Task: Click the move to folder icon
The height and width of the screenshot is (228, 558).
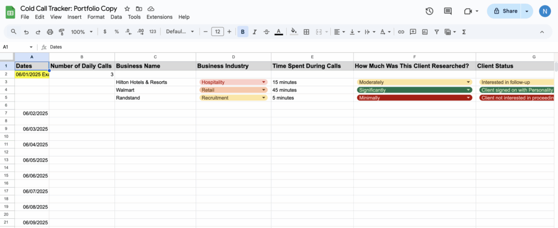Action: (139, 9)
